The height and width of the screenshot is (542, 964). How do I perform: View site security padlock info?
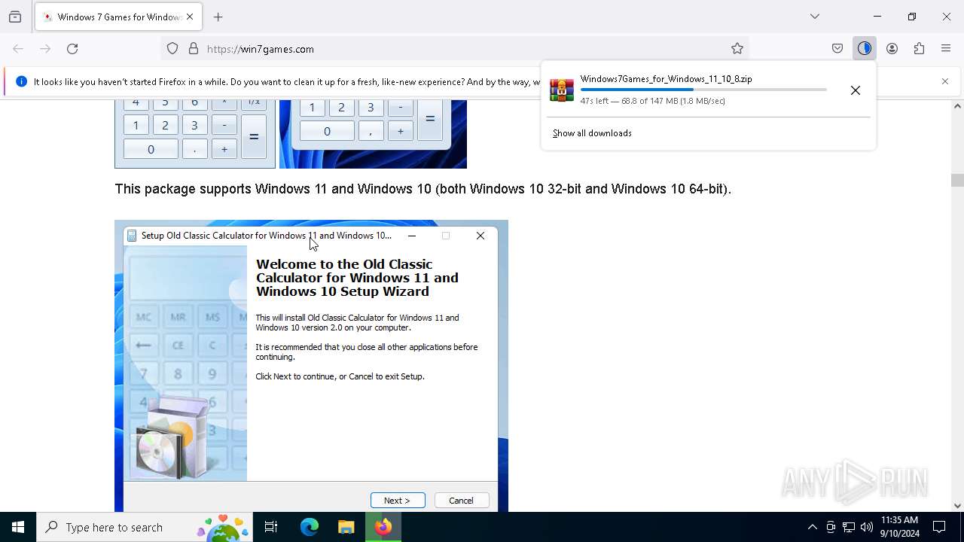pos(194,49)
